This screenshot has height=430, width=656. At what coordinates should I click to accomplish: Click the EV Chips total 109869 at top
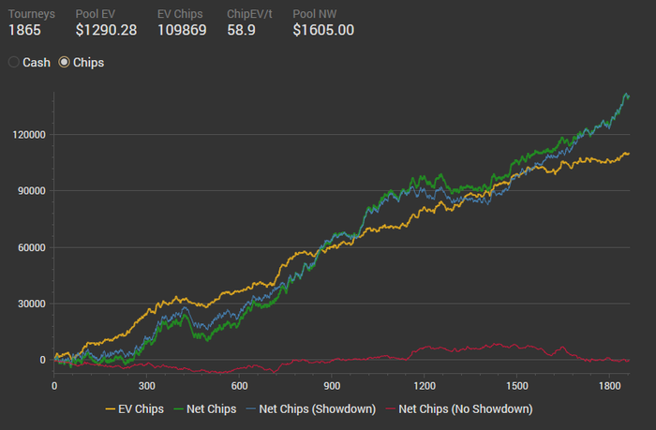coord(183,30)
